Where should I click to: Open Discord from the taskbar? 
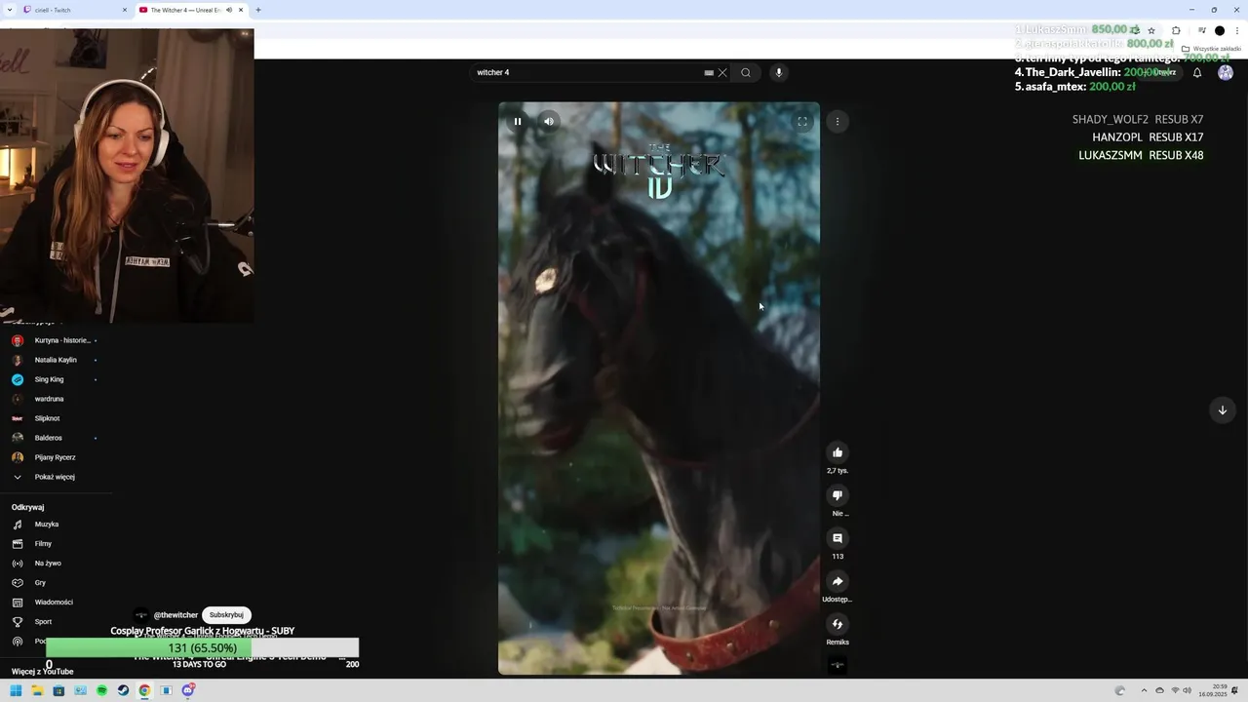(188, 691)
